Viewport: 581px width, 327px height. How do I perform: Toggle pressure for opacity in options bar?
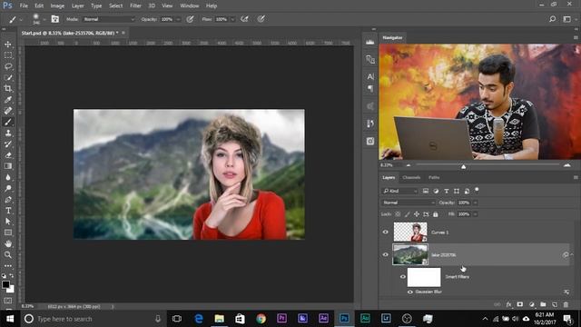[x=190, y=19]
